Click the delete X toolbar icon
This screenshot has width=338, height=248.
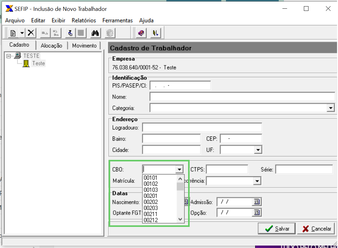[x=31, y=33]
